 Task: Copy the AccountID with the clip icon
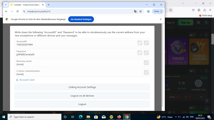[x=140, y=43]
